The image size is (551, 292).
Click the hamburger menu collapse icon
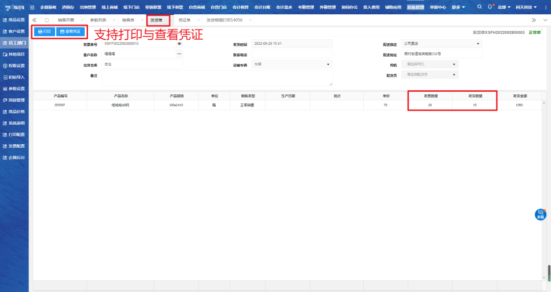[32, 7]
